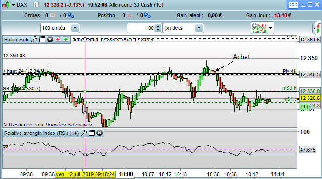Click the red down arrow sell icon
This screenshot has width=322, height=179.
click(x=58, y=40)
